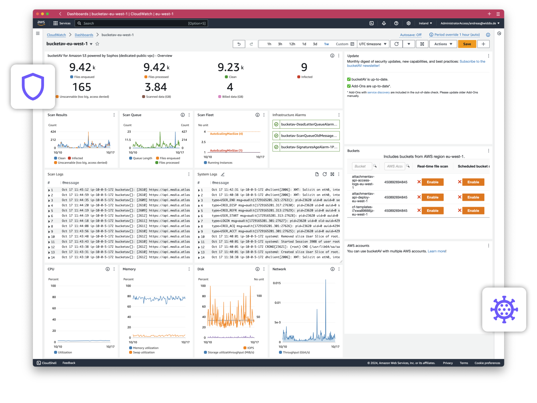Viewport: 537px width, 403px height.
Task: Open the AdministratorAccess account dropdown
Action: click(x=470, y=23)
